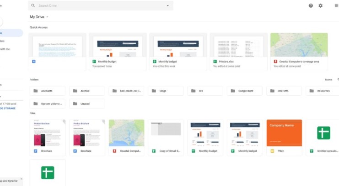
Task: Click the red My Maps icon for Coastal Computers coverage area
Action: coord(275,61)
